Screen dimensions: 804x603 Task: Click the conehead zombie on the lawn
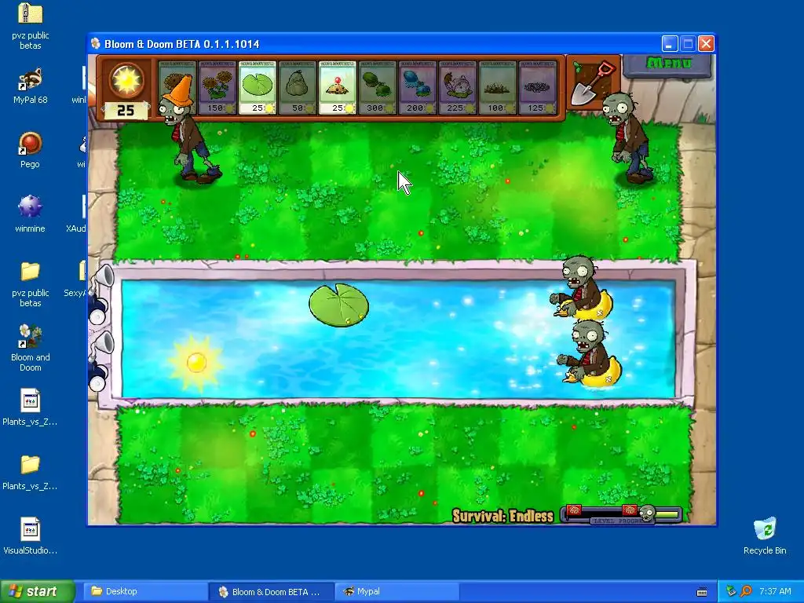click(188, 131)
